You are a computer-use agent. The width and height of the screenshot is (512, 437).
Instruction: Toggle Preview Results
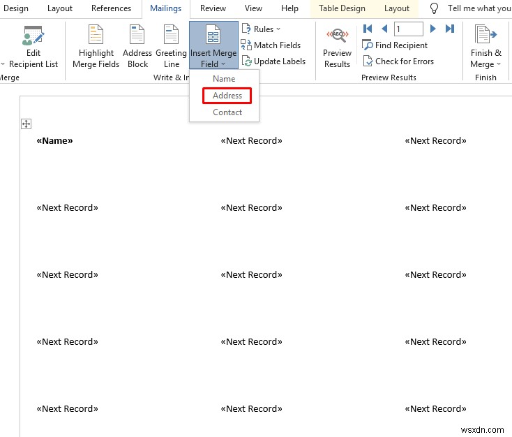point(337,47)
